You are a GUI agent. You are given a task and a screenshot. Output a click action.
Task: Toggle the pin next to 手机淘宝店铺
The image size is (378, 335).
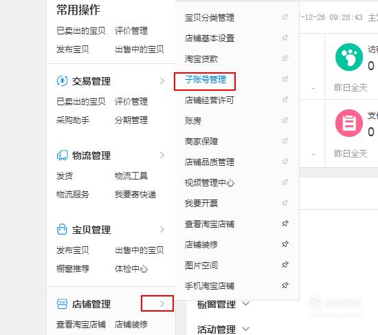coord(285,285)
